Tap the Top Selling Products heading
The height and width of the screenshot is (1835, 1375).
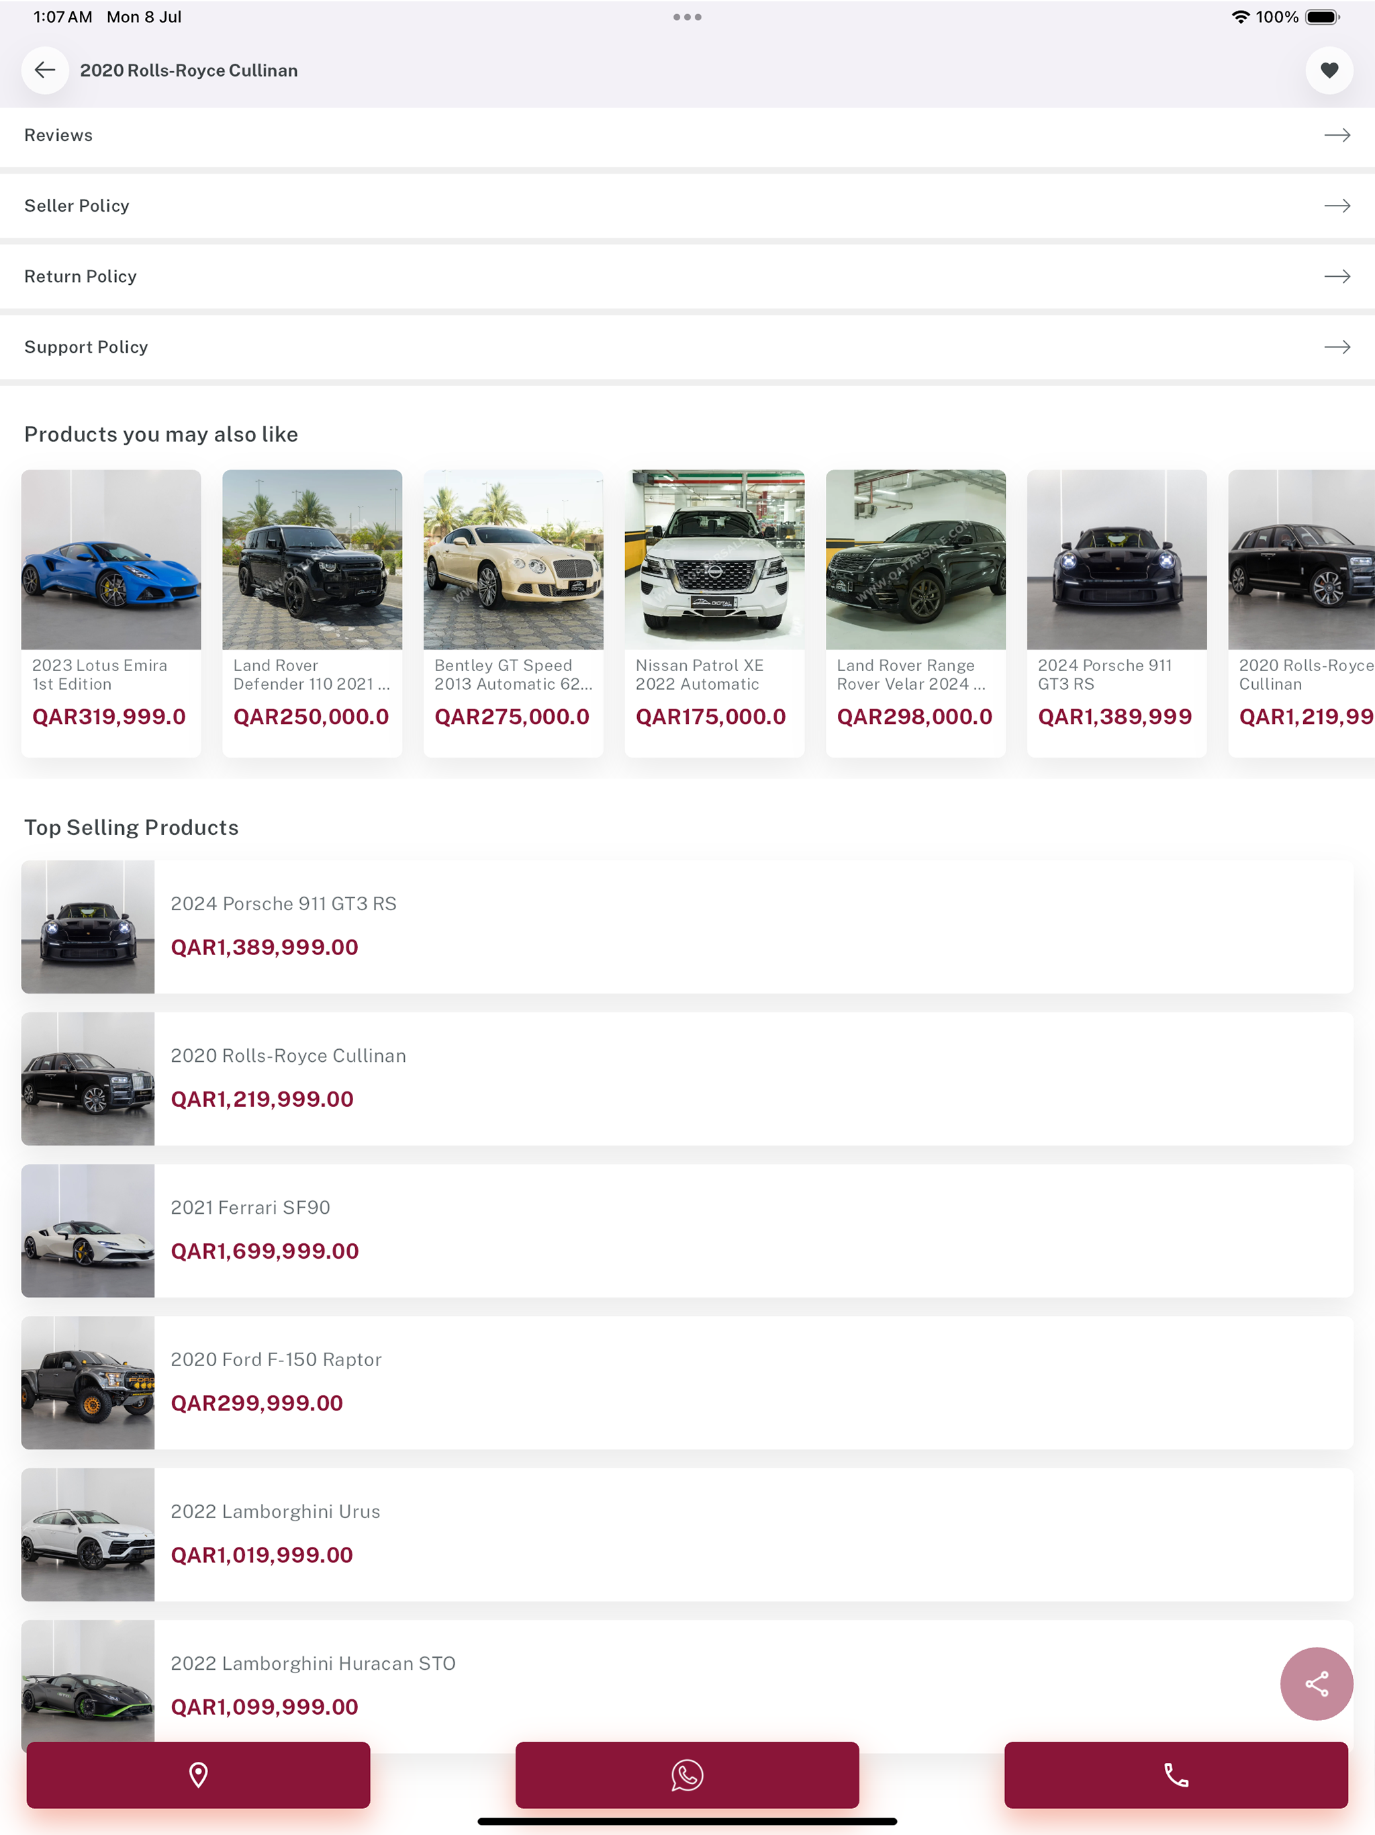[x=131, y=827]
